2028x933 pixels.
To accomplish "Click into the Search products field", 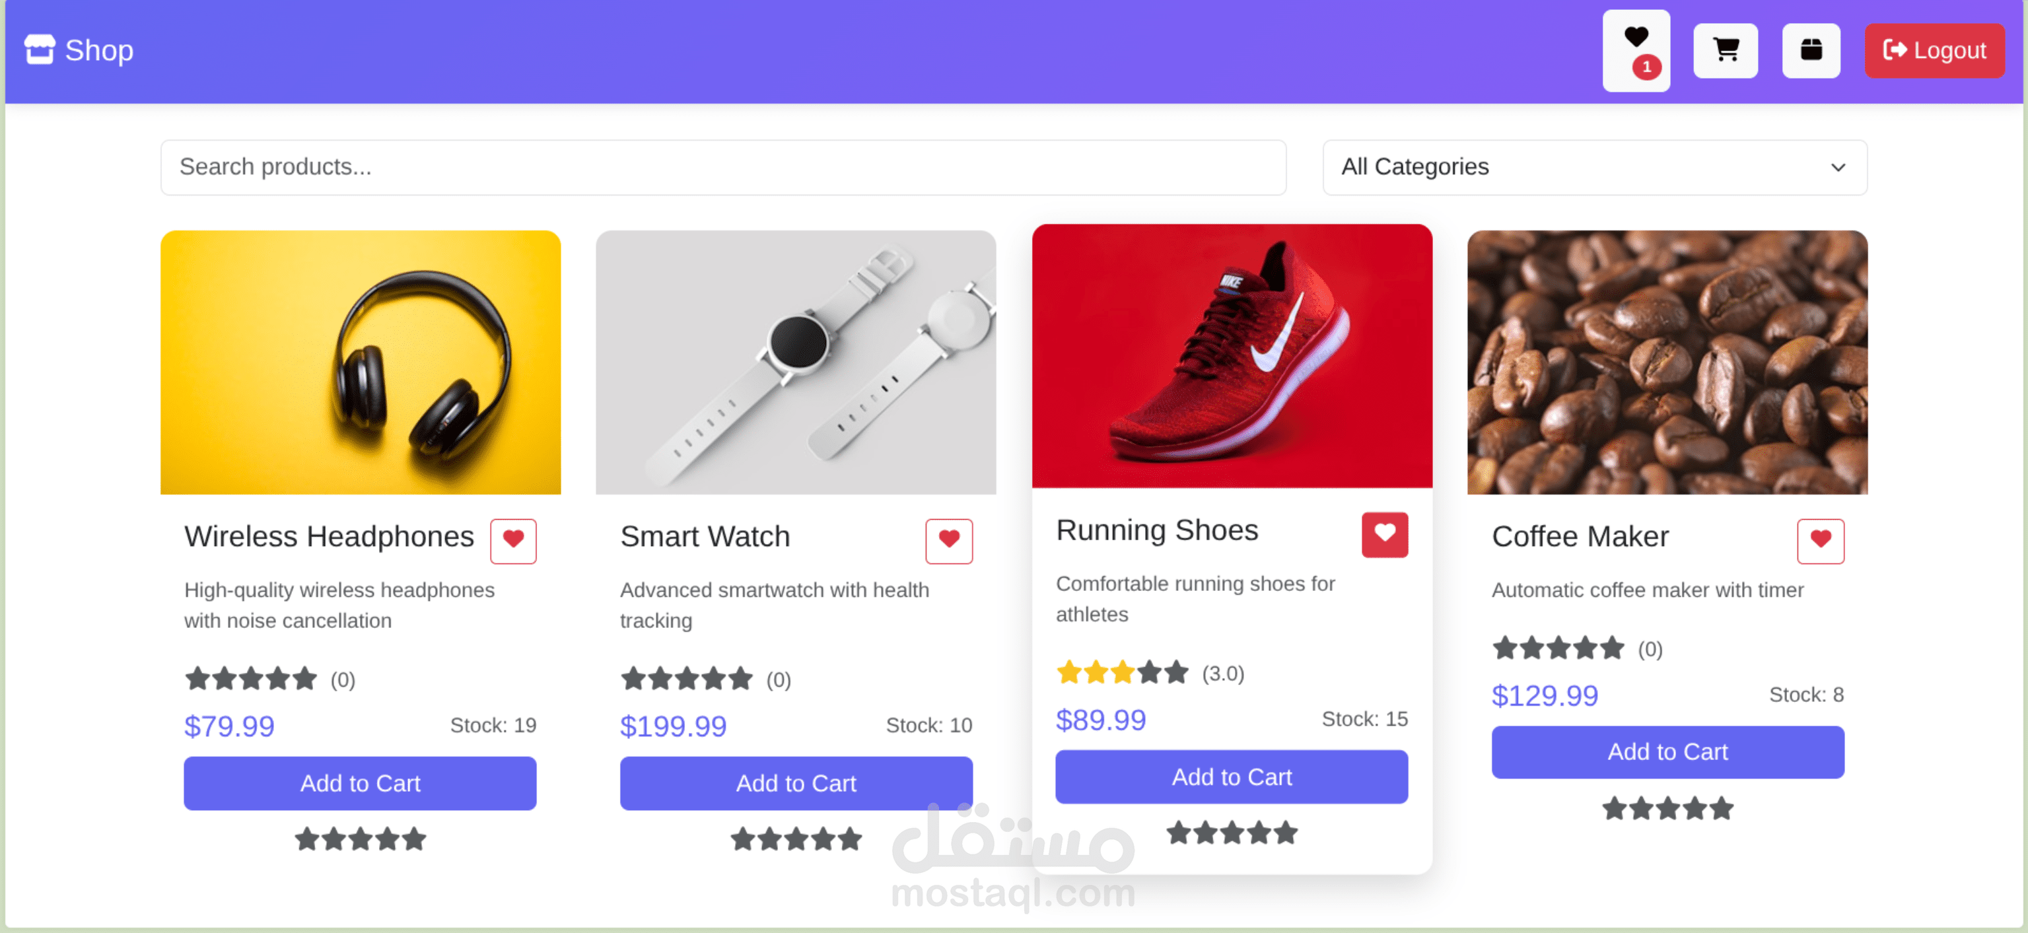I will [x=722, y=167].
